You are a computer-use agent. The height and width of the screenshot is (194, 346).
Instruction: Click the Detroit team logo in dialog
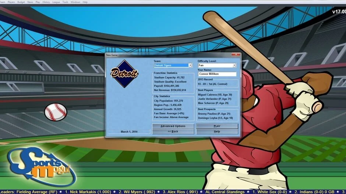click(x=124, y=74)
